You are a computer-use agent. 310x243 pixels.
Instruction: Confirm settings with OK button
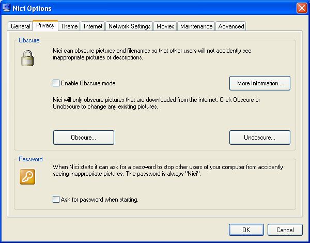pyautogui.click(x=246, y=230)
